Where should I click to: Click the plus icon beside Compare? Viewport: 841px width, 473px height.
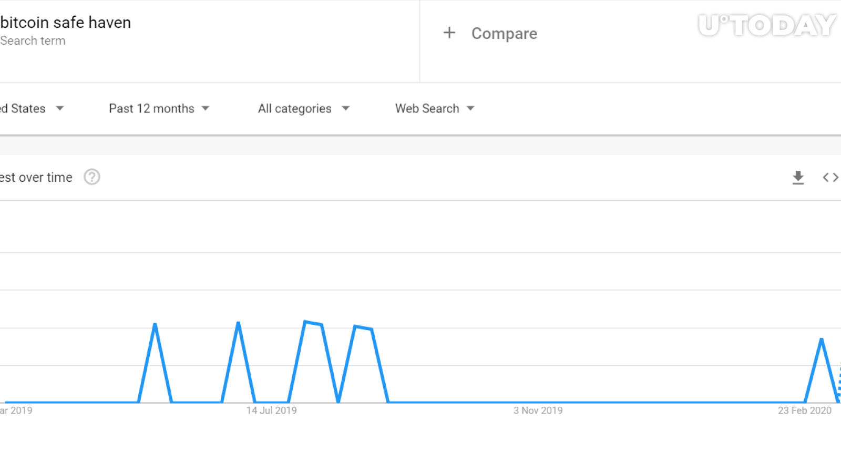[x=449, y=33]
